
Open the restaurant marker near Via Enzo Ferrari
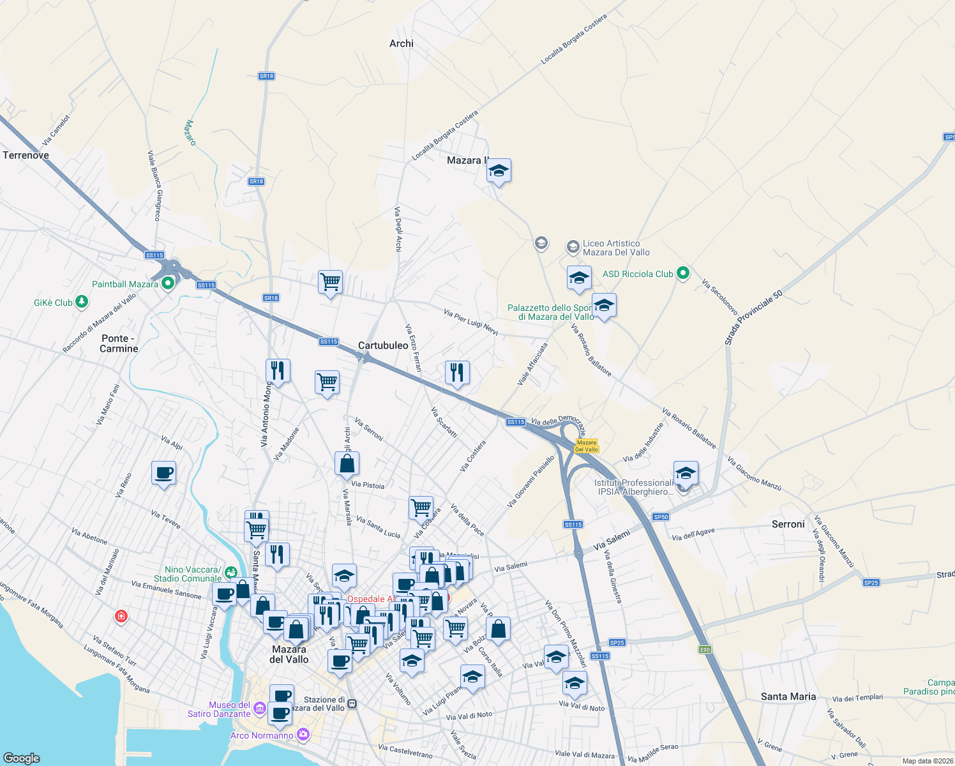[x=457, y=373]
